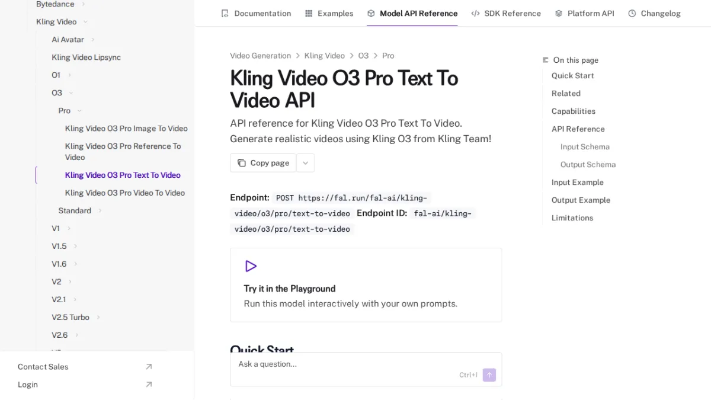Viewport: 711px width, 400px height.
Task: Jump to Output Example section
Action: pyautogui.click(x=581, y=200)
